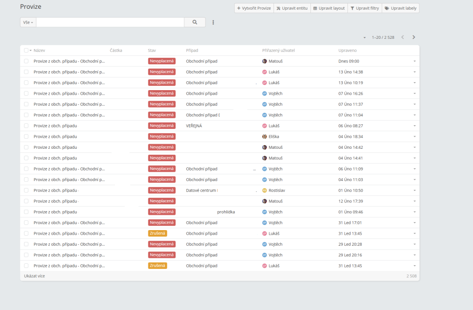Toggle the select-all checkbox in header
The image size is (473, 310).
tap(26, 50)
